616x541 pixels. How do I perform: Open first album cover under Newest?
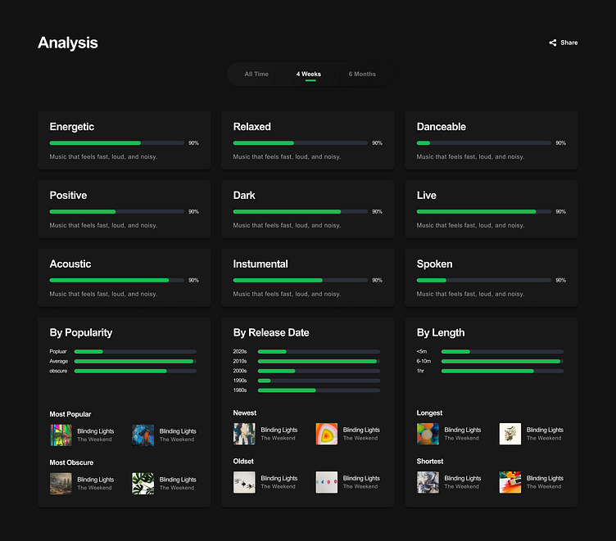coord(244,434)
